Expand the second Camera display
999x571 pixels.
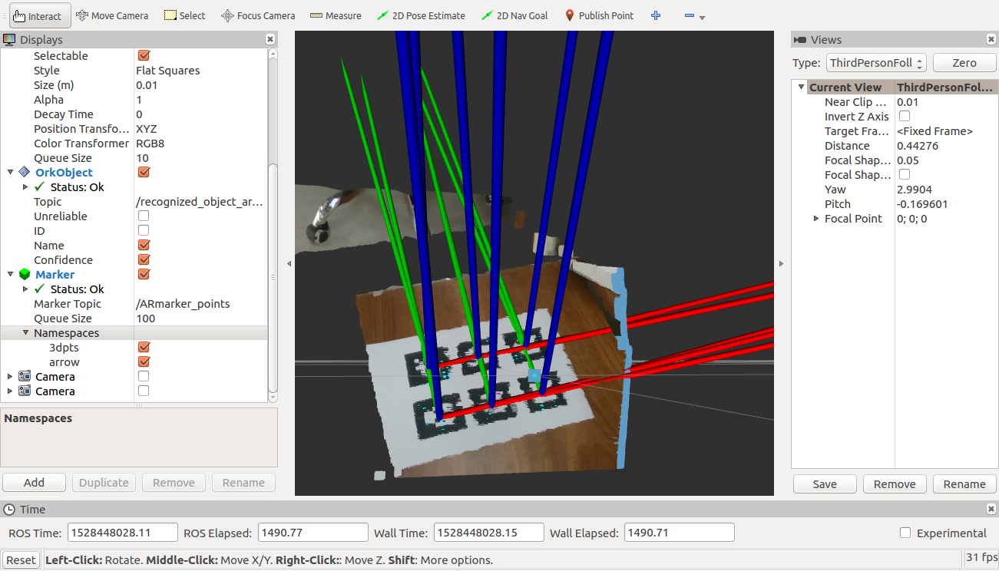pos(10,391)
